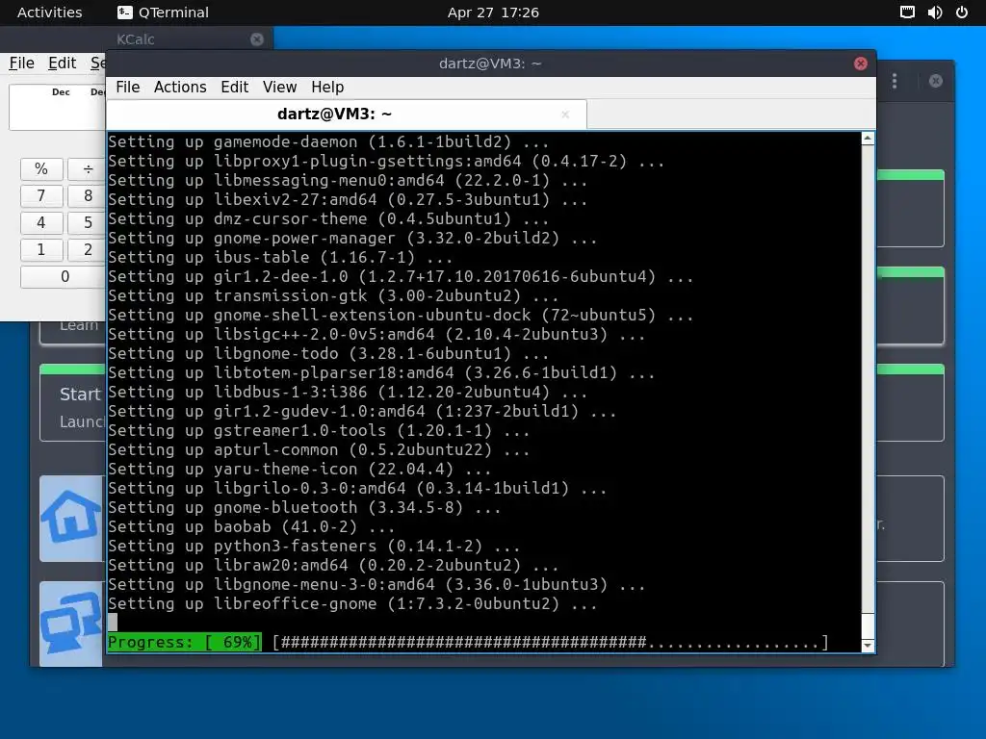The width and height of the screenshot is (986, 739).
Task: Click the 0 key in KCalc
Action: pos(63,276)
